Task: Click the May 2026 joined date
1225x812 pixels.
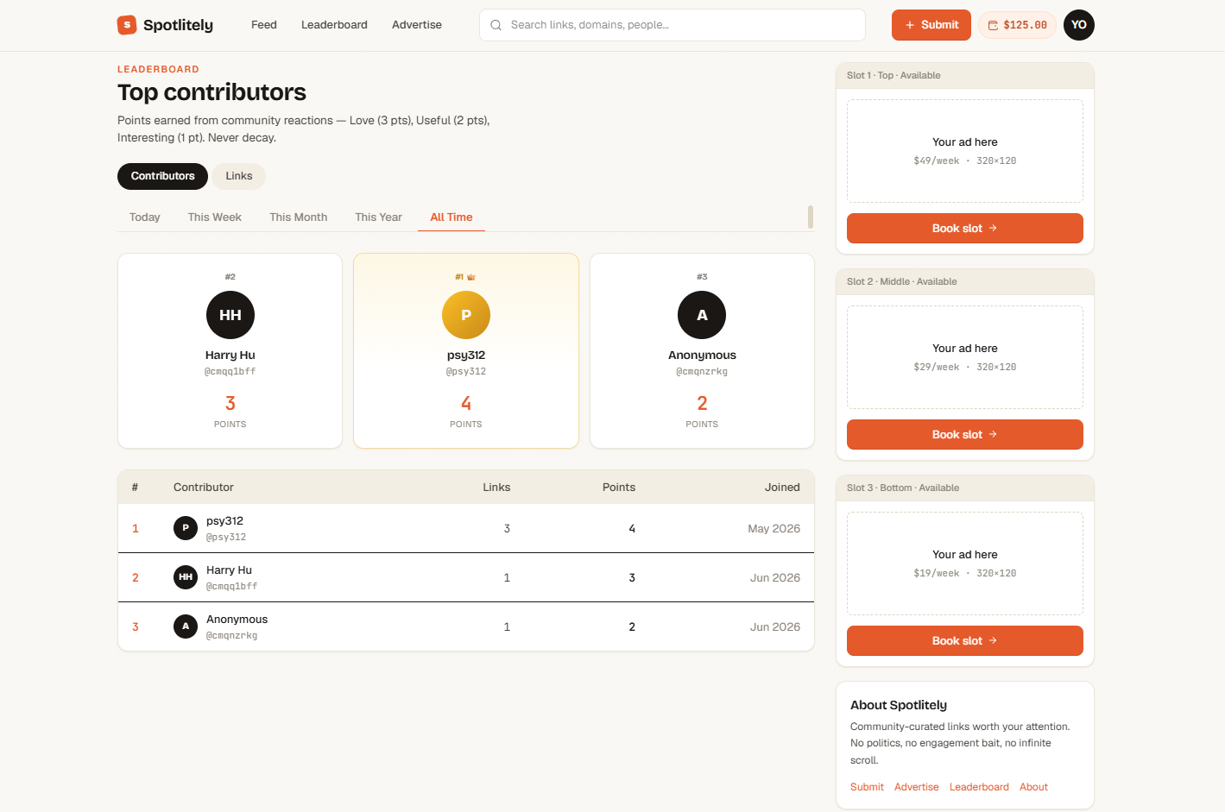Action: (774, 529)
